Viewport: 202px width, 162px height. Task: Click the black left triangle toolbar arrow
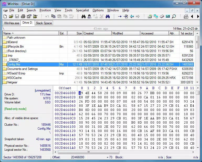(x=192, y=16)
